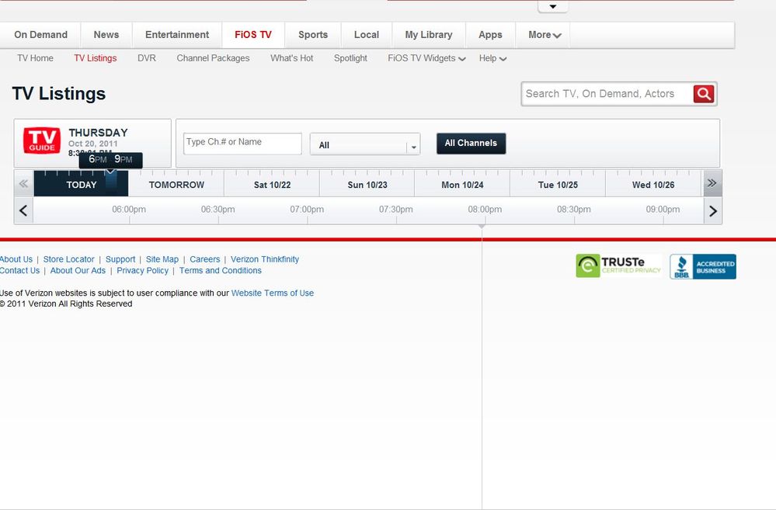Select the FiOS TV tab

click(x=253, y=35)
